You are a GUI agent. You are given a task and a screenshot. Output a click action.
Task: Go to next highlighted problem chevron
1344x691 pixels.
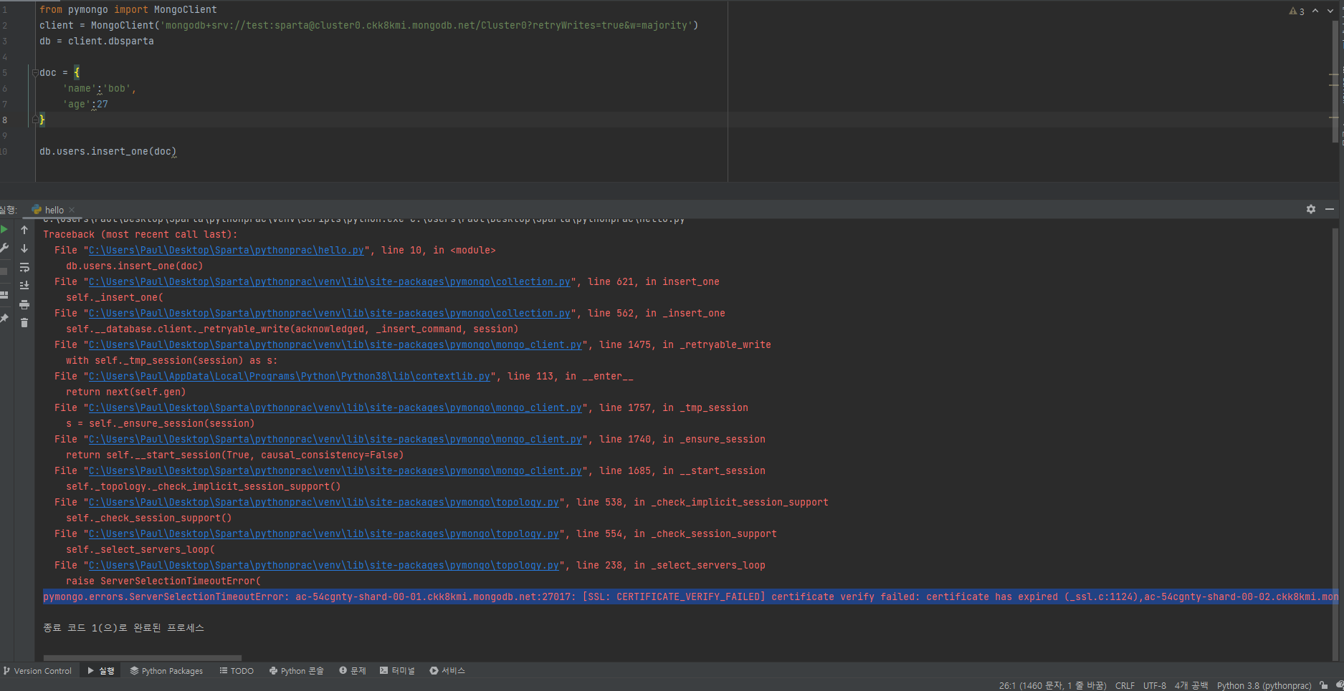(x=1330, y=11)
